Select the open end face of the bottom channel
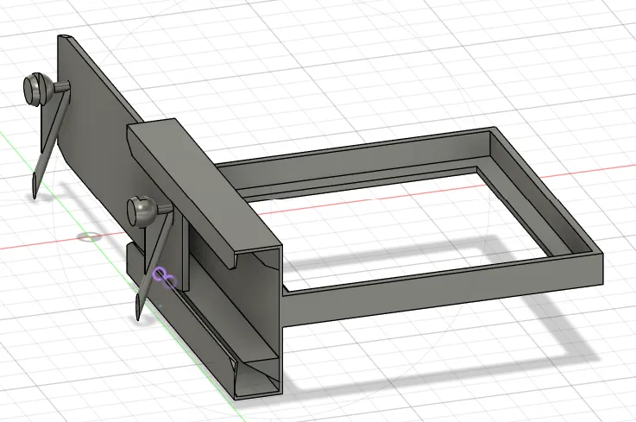Image resolution: width=636 pixels, height=422 pixels. coord(257,375)
